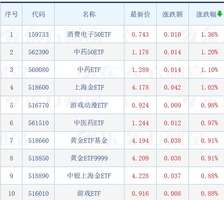Open the 游戏动漫ETF link
224x200 pixels.
point(89,105)
